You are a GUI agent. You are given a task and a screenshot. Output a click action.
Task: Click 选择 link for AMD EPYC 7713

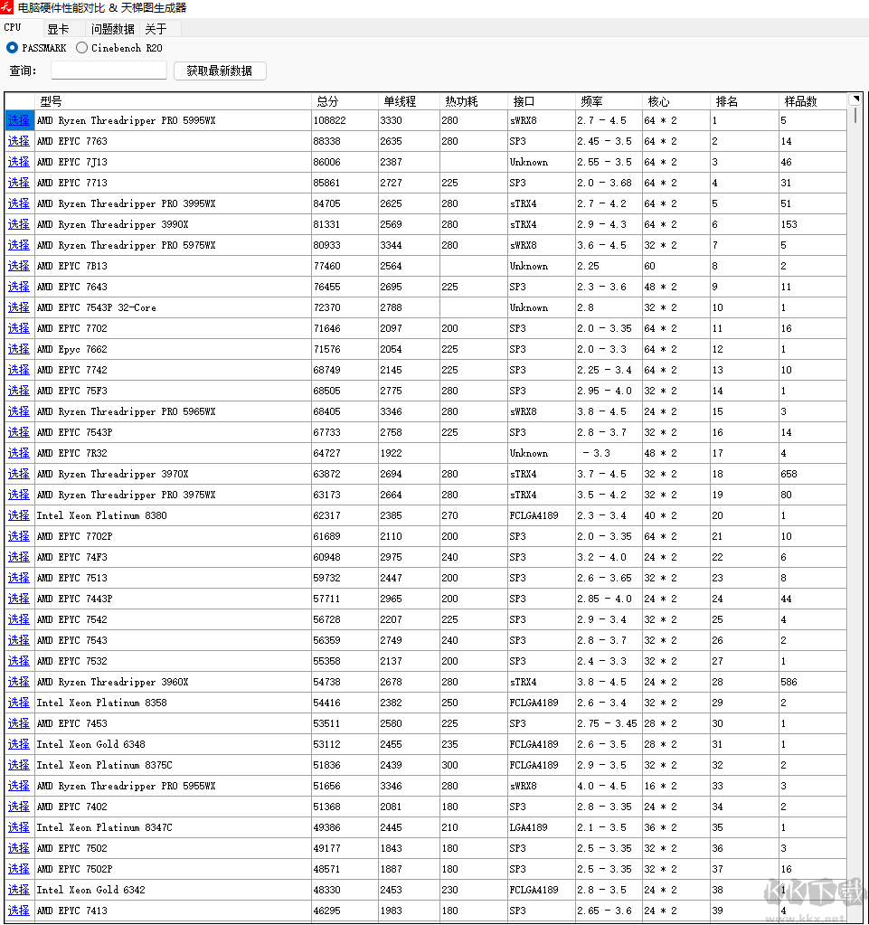click(19, 183)
